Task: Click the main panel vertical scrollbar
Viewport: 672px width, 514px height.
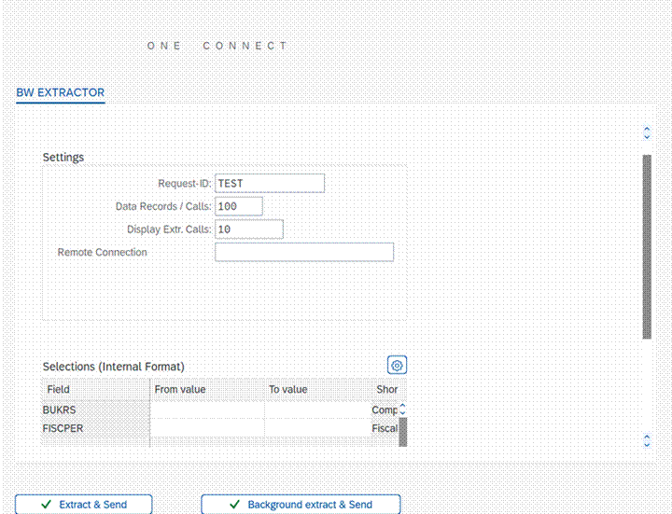Action: (647, 247)
